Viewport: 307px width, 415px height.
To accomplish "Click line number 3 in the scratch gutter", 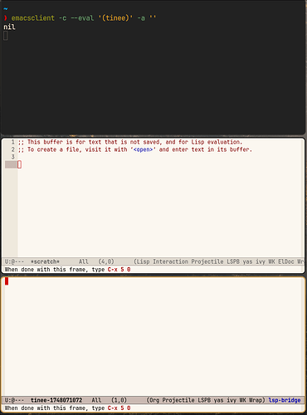I will [x=12, y=157].
